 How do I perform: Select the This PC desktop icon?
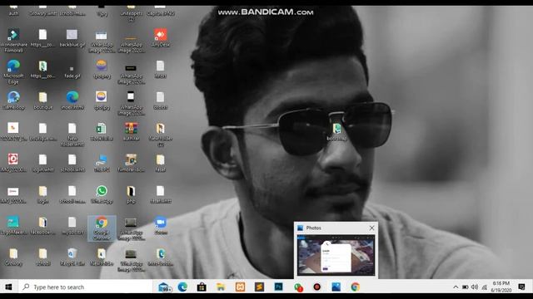(102, 164)
